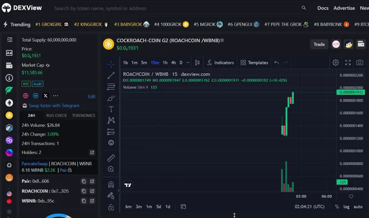This screenshot has height=218, width=369.
Task: Click the search icon in search bar
Action: (x=304, y=8)
